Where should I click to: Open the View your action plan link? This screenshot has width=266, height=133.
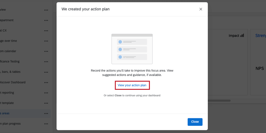[x=132, y=85]
